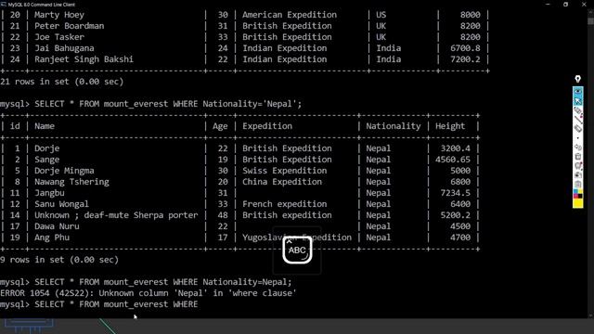Click the height value '4560.65'
Viewport: 594px width, 334px height.
pyautogui.click(x=453, y=160)
